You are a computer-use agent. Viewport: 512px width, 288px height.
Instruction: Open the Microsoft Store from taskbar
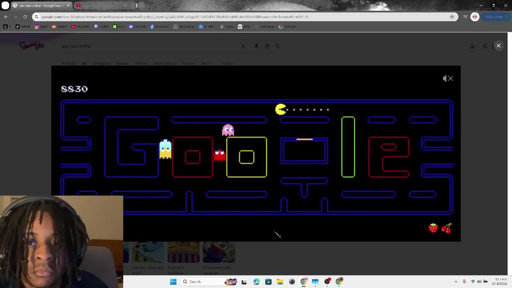[268, 282]
